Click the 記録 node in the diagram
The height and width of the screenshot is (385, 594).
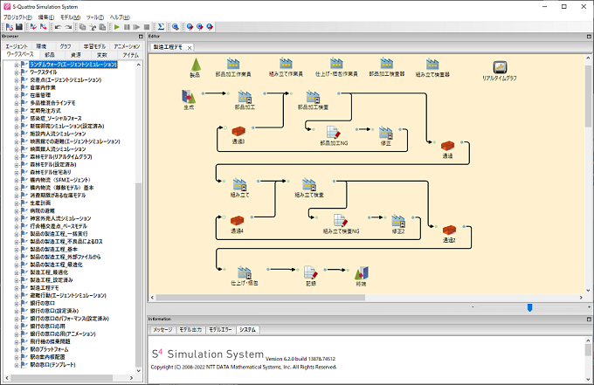point(310,273)
